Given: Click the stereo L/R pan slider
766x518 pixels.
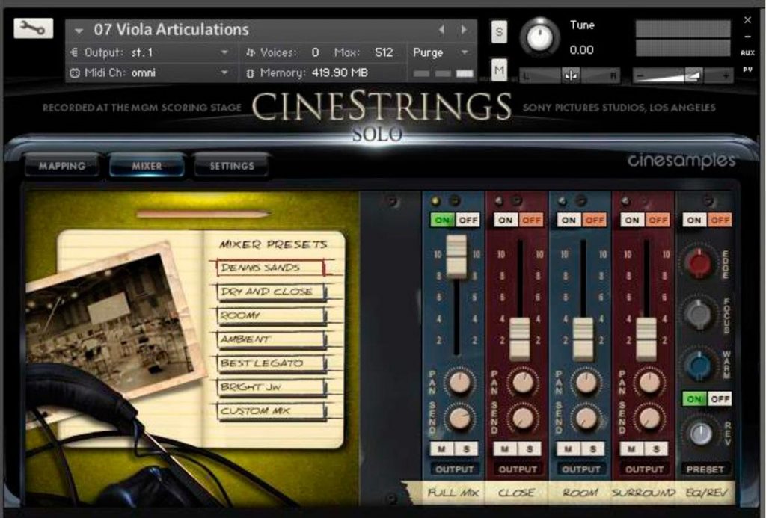Looking at the screenshot, I should (569, 75).
